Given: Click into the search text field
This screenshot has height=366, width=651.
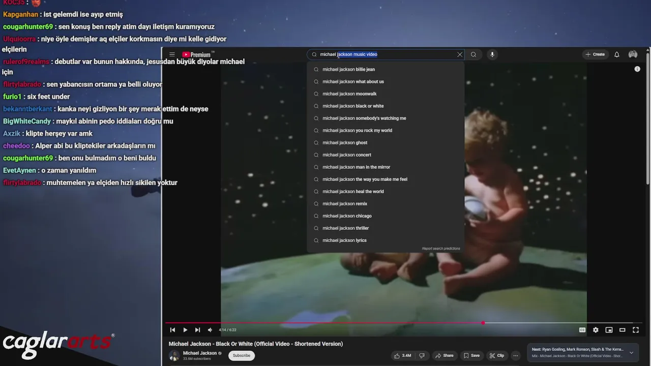Looking at the screenshot, I should 387,54.
